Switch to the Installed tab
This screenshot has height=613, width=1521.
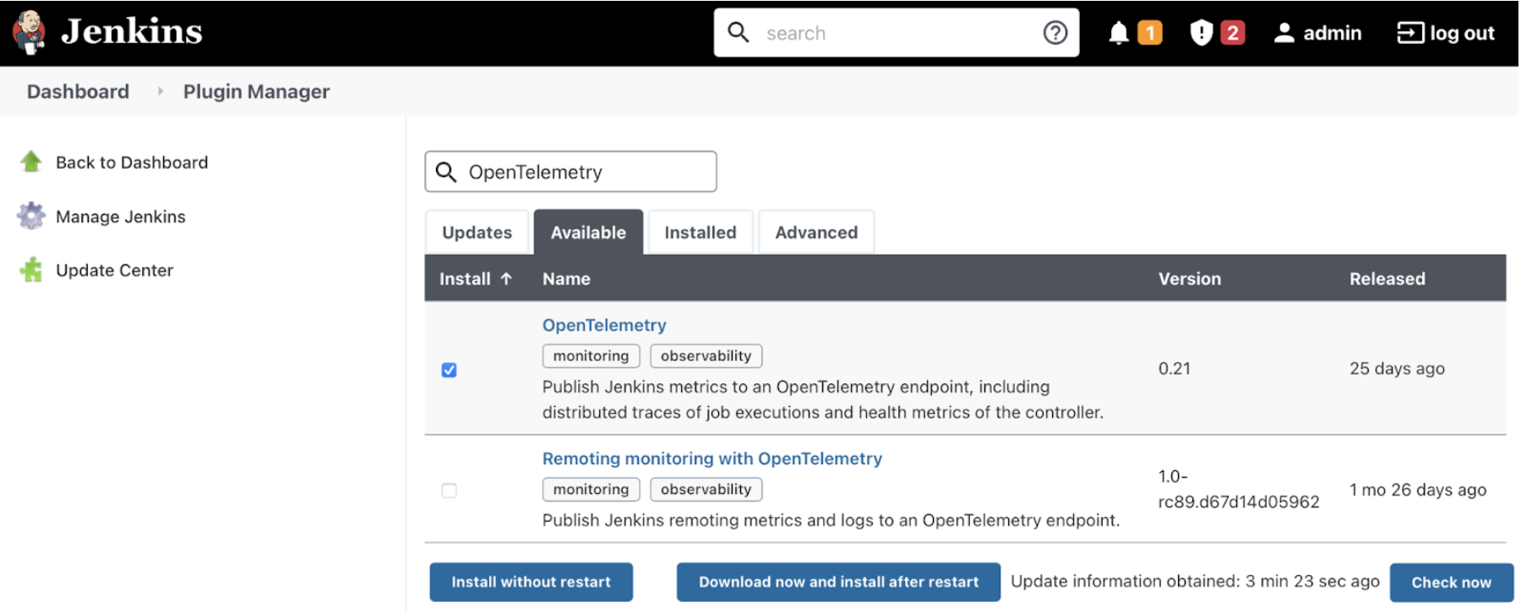700,232
